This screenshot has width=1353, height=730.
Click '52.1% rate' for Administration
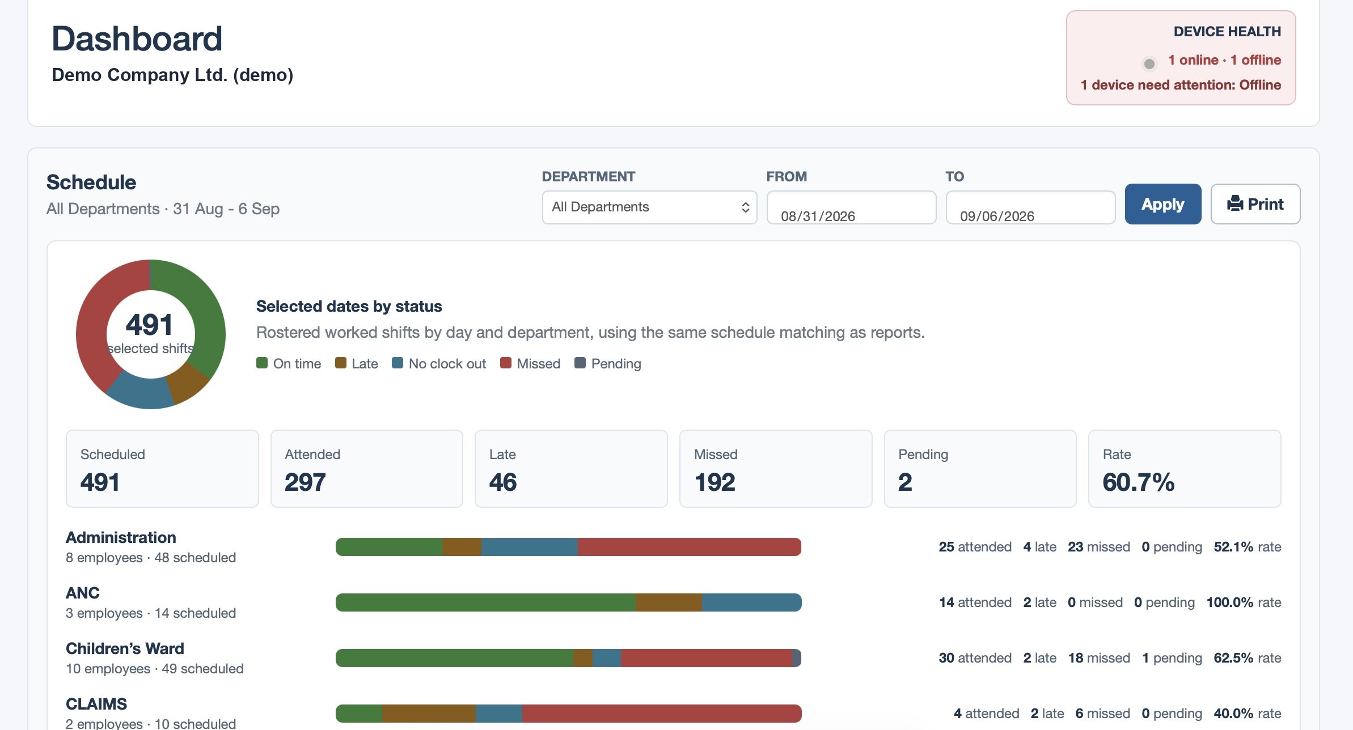[1247, 547]
